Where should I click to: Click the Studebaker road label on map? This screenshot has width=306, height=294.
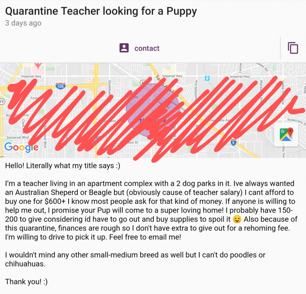(x=110, y=88)
